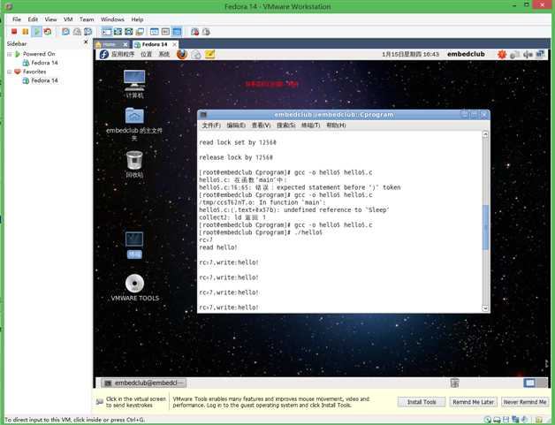This screenshot has width=555, height=425.
Task: Open terminal 搜索(S) menu
Action: 286,125
